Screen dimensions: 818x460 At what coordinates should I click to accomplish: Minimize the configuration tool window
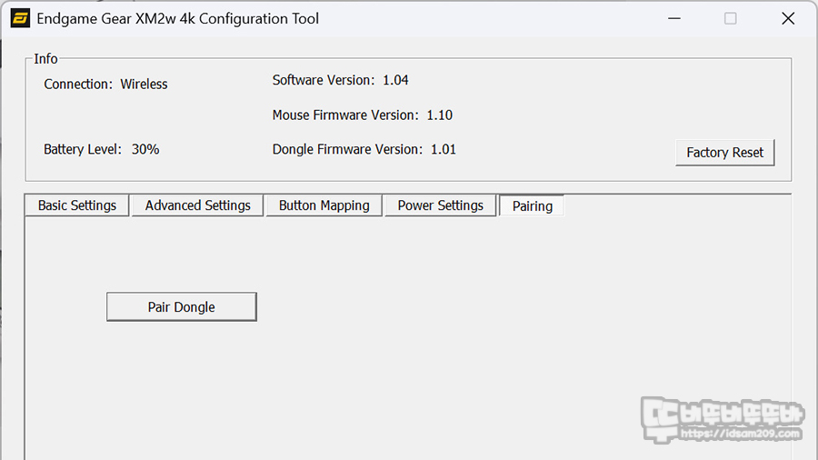pos(674,19)
